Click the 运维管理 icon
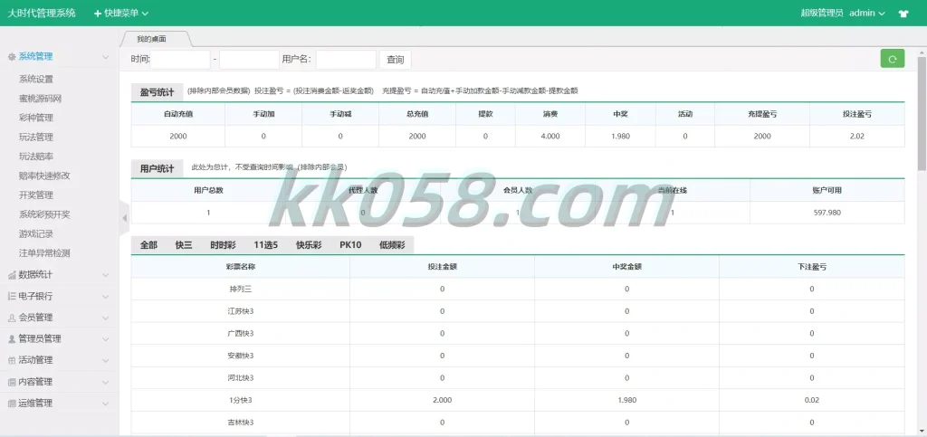The width and height of the screenshot is (927, 437). point(11,404)
